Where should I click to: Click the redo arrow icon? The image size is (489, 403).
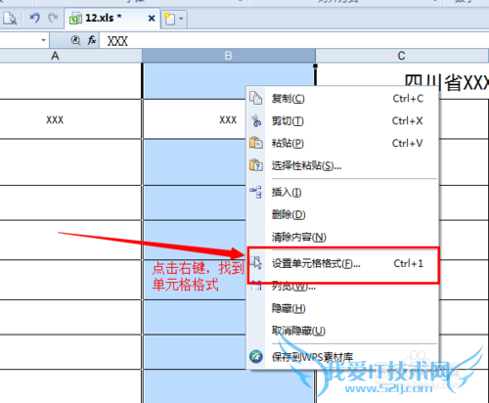point(53,18)
